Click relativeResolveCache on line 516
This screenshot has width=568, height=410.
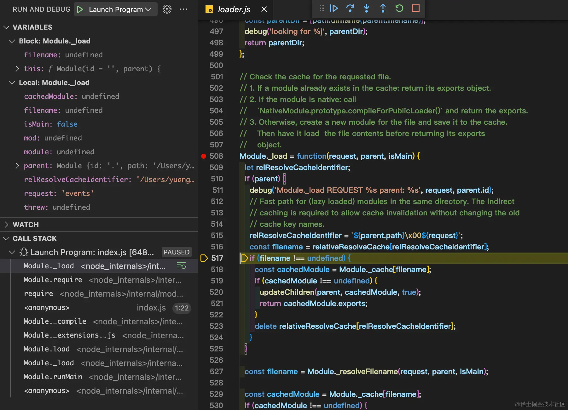pos(351,247)
